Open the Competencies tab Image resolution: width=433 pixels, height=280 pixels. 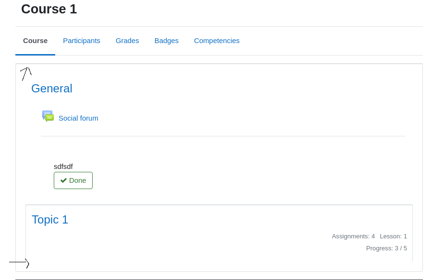(x=217, y=41)
